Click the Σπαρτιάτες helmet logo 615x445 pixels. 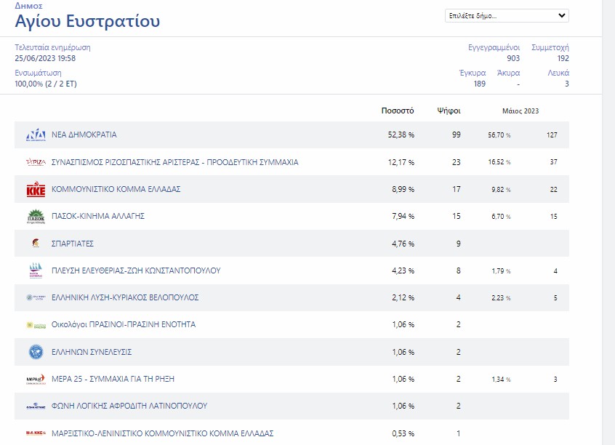(x=36, y=244)
